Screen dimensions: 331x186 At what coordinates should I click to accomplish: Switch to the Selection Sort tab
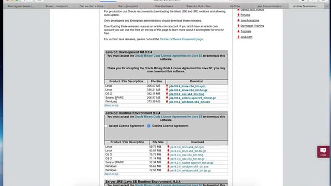tap(199, 6)
